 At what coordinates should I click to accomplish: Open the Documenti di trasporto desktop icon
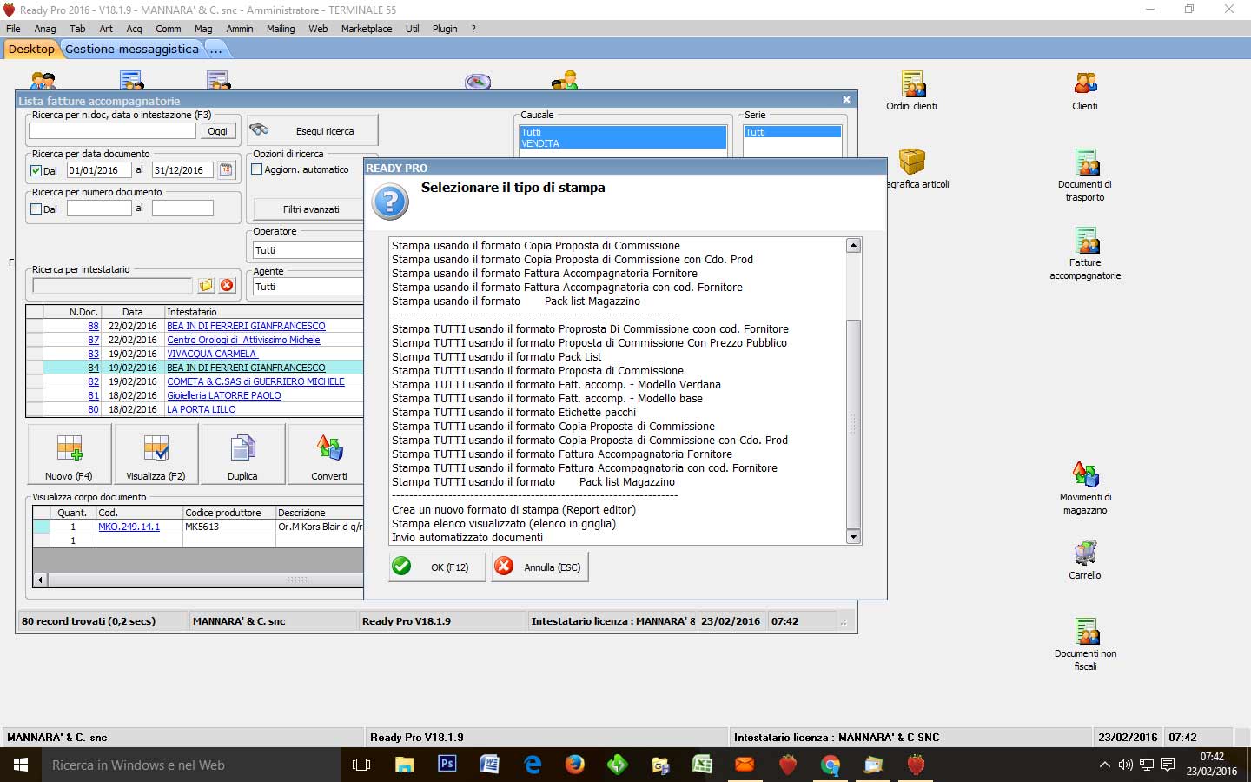(1085, 175)
